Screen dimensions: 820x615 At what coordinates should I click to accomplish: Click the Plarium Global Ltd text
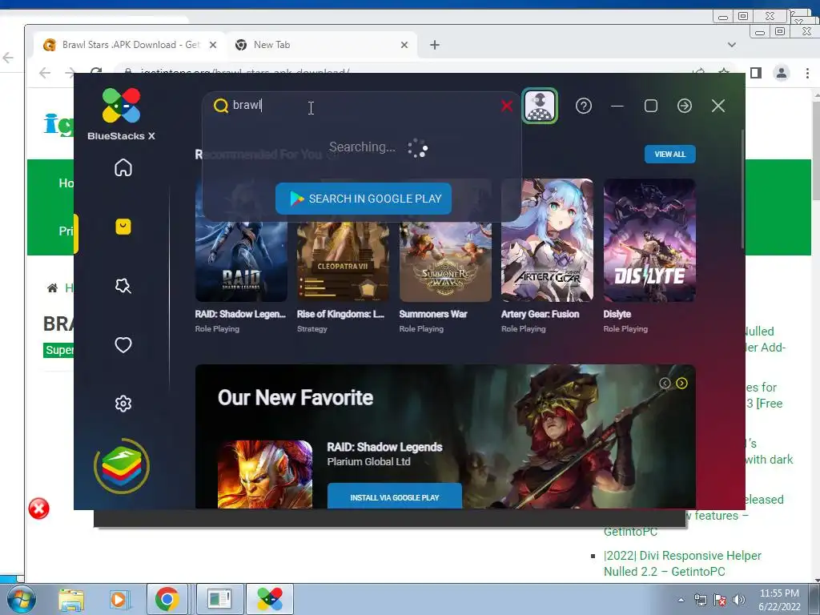[x=368, y=462]
